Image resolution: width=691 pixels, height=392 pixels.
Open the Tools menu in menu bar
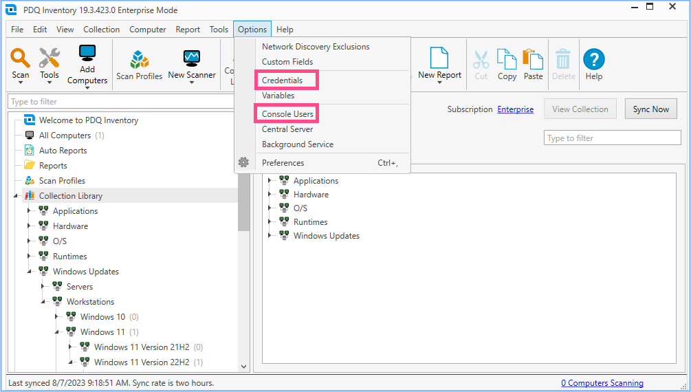219,29
